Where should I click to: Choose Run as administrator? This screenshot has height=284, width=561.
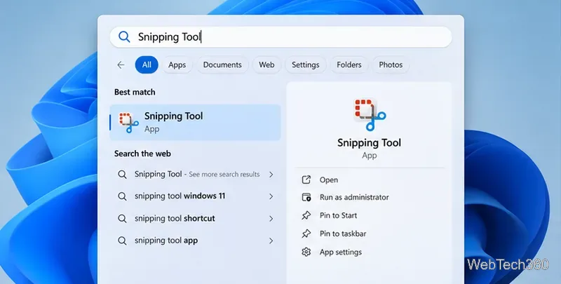tap(369, 197)
